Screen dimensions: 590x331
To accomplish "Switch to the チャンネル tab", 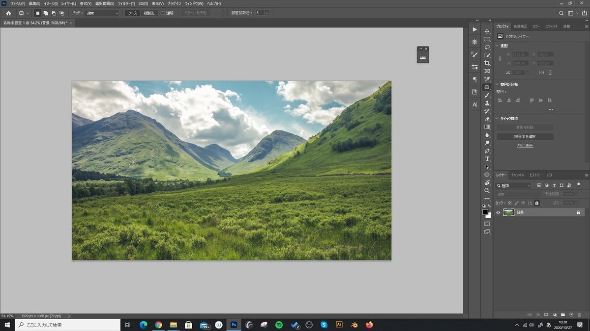I will 518,175.
